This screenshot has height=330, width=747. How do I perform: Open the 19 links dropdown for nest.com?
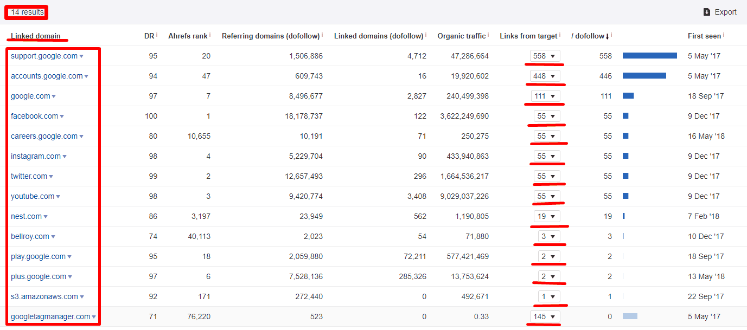(x=547, y=216)
